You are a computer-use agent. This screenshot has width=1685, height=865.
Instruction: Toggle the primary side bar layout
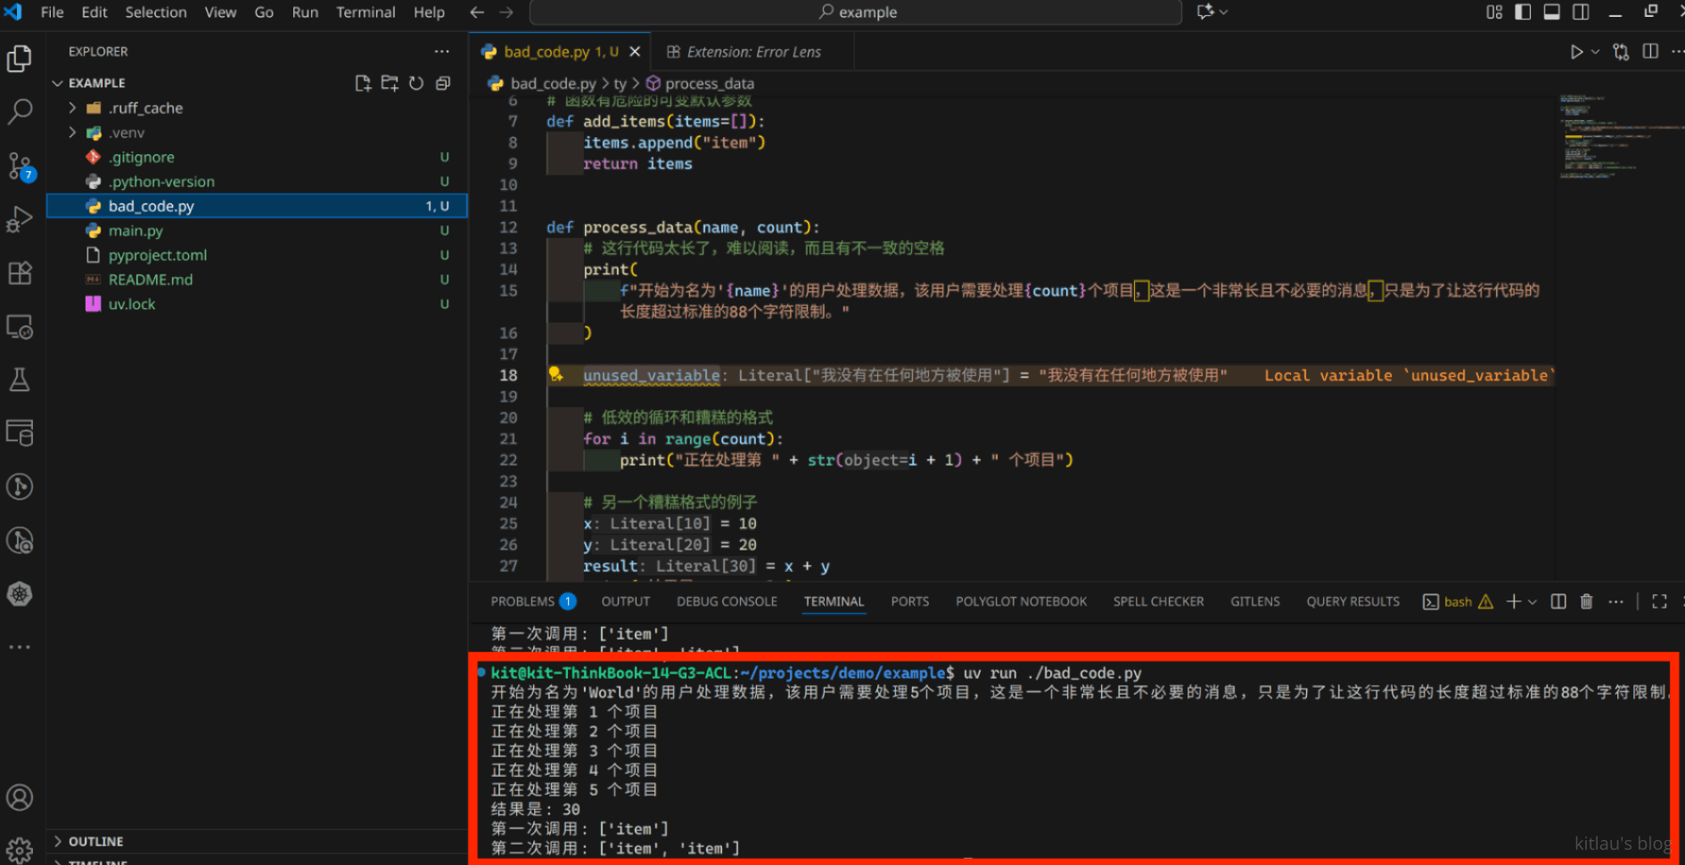tap(1523, 12)
